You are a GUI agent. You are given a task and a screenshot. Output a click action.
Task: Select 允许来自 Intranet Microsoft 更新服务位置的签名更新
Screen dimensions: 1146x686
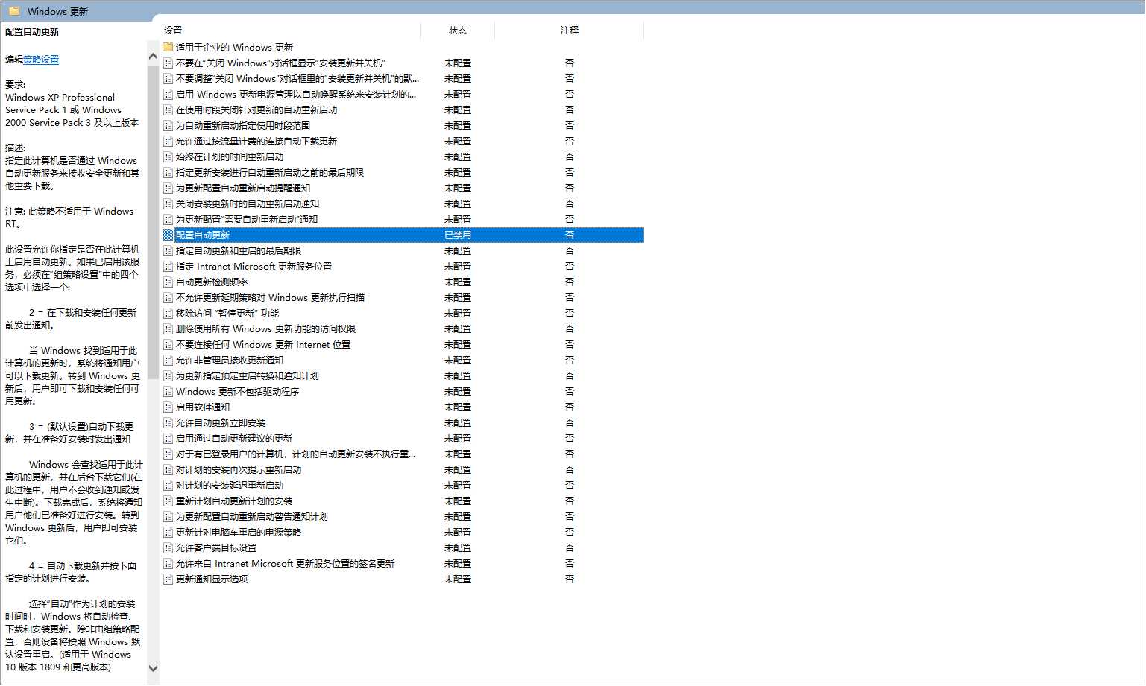pos(285,563)
